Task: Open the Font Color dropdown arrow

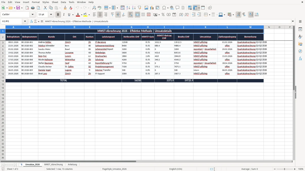Action: 81,15
